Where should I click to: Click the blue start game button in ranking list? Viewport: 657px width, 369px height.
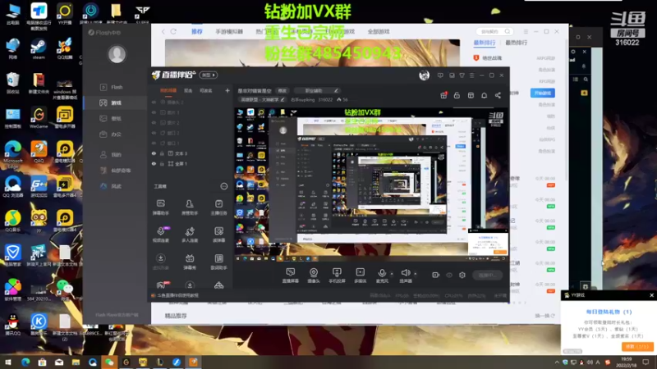543,93
